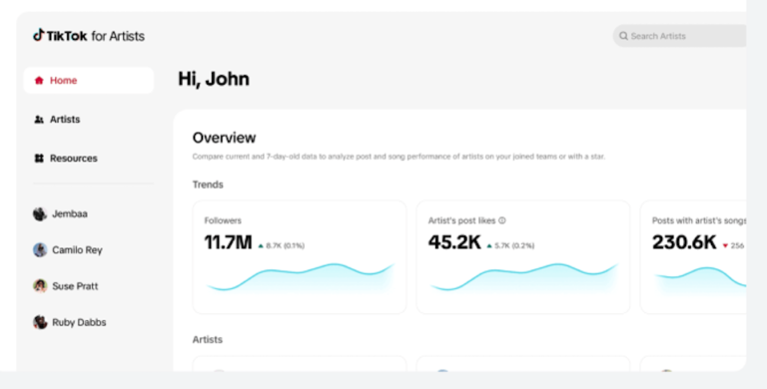Click the Resources grid icon
Viewport: 767px width, 389px height.
click(x=39, y=159)
